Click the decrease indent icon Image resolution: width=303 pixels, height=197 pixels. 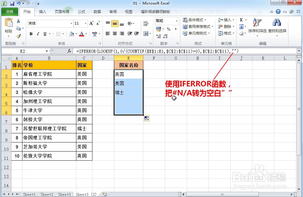(130, 34)
